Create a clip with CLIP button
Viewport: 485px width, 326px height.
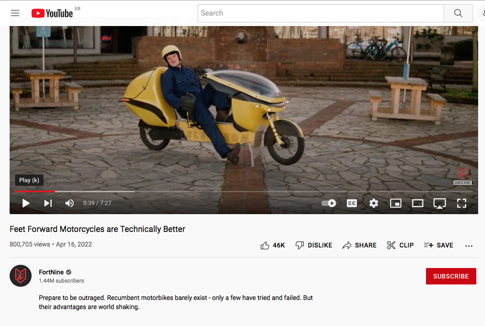pyautogui.click(x=400, y=245)
